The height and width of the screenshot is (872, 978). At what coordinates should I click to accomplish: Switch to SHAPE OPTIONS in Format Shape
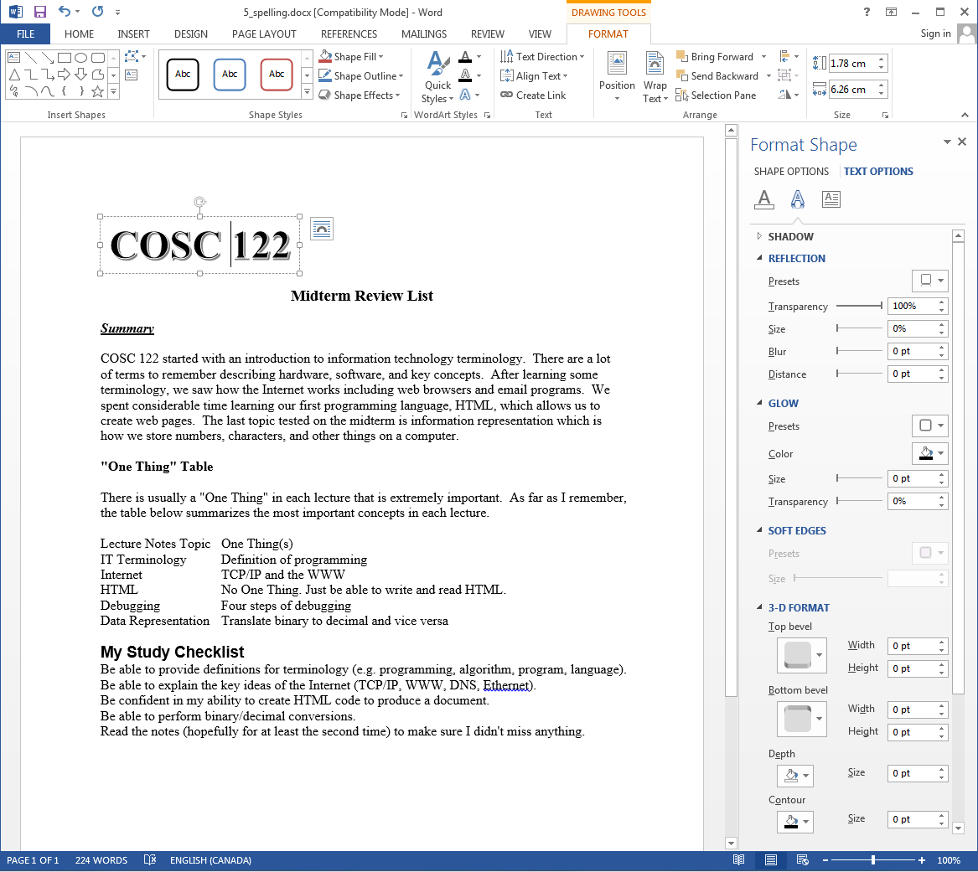(x=791, y=172)
